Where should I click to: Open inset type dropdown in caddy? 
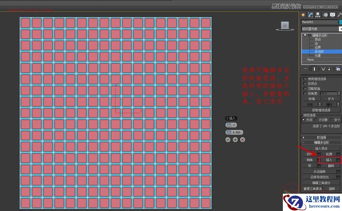[x=231, y=125]
